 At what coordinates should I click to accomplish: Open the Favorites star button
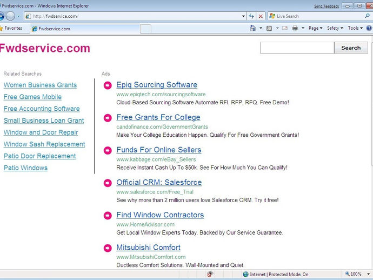click(x=11, y=28)
